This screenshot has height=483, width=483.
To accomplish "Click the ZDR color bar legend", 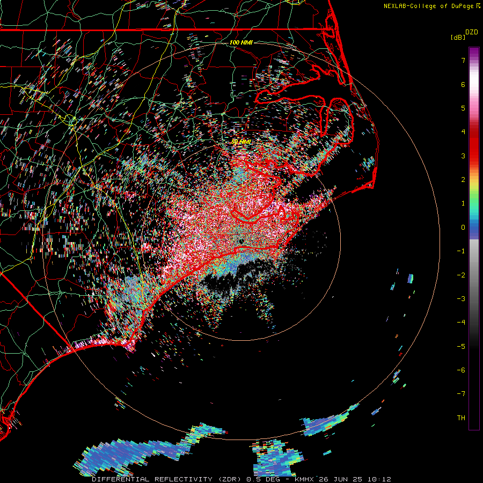I will [474, 238].
